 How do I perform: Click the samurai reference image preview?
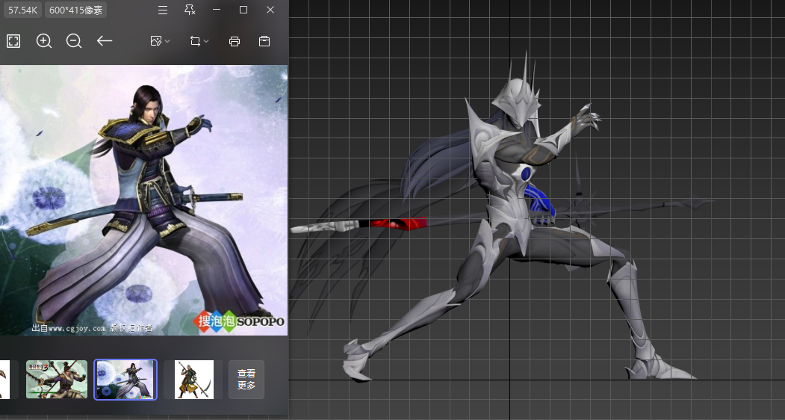pyautogui.click(x=143, y=200)
